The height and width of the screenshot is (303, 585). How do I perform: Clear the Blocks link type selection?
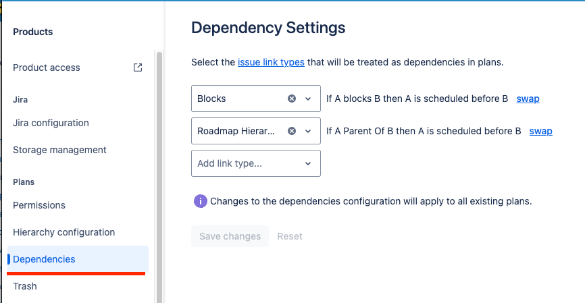pyautogui.click(x=292, y=99)
